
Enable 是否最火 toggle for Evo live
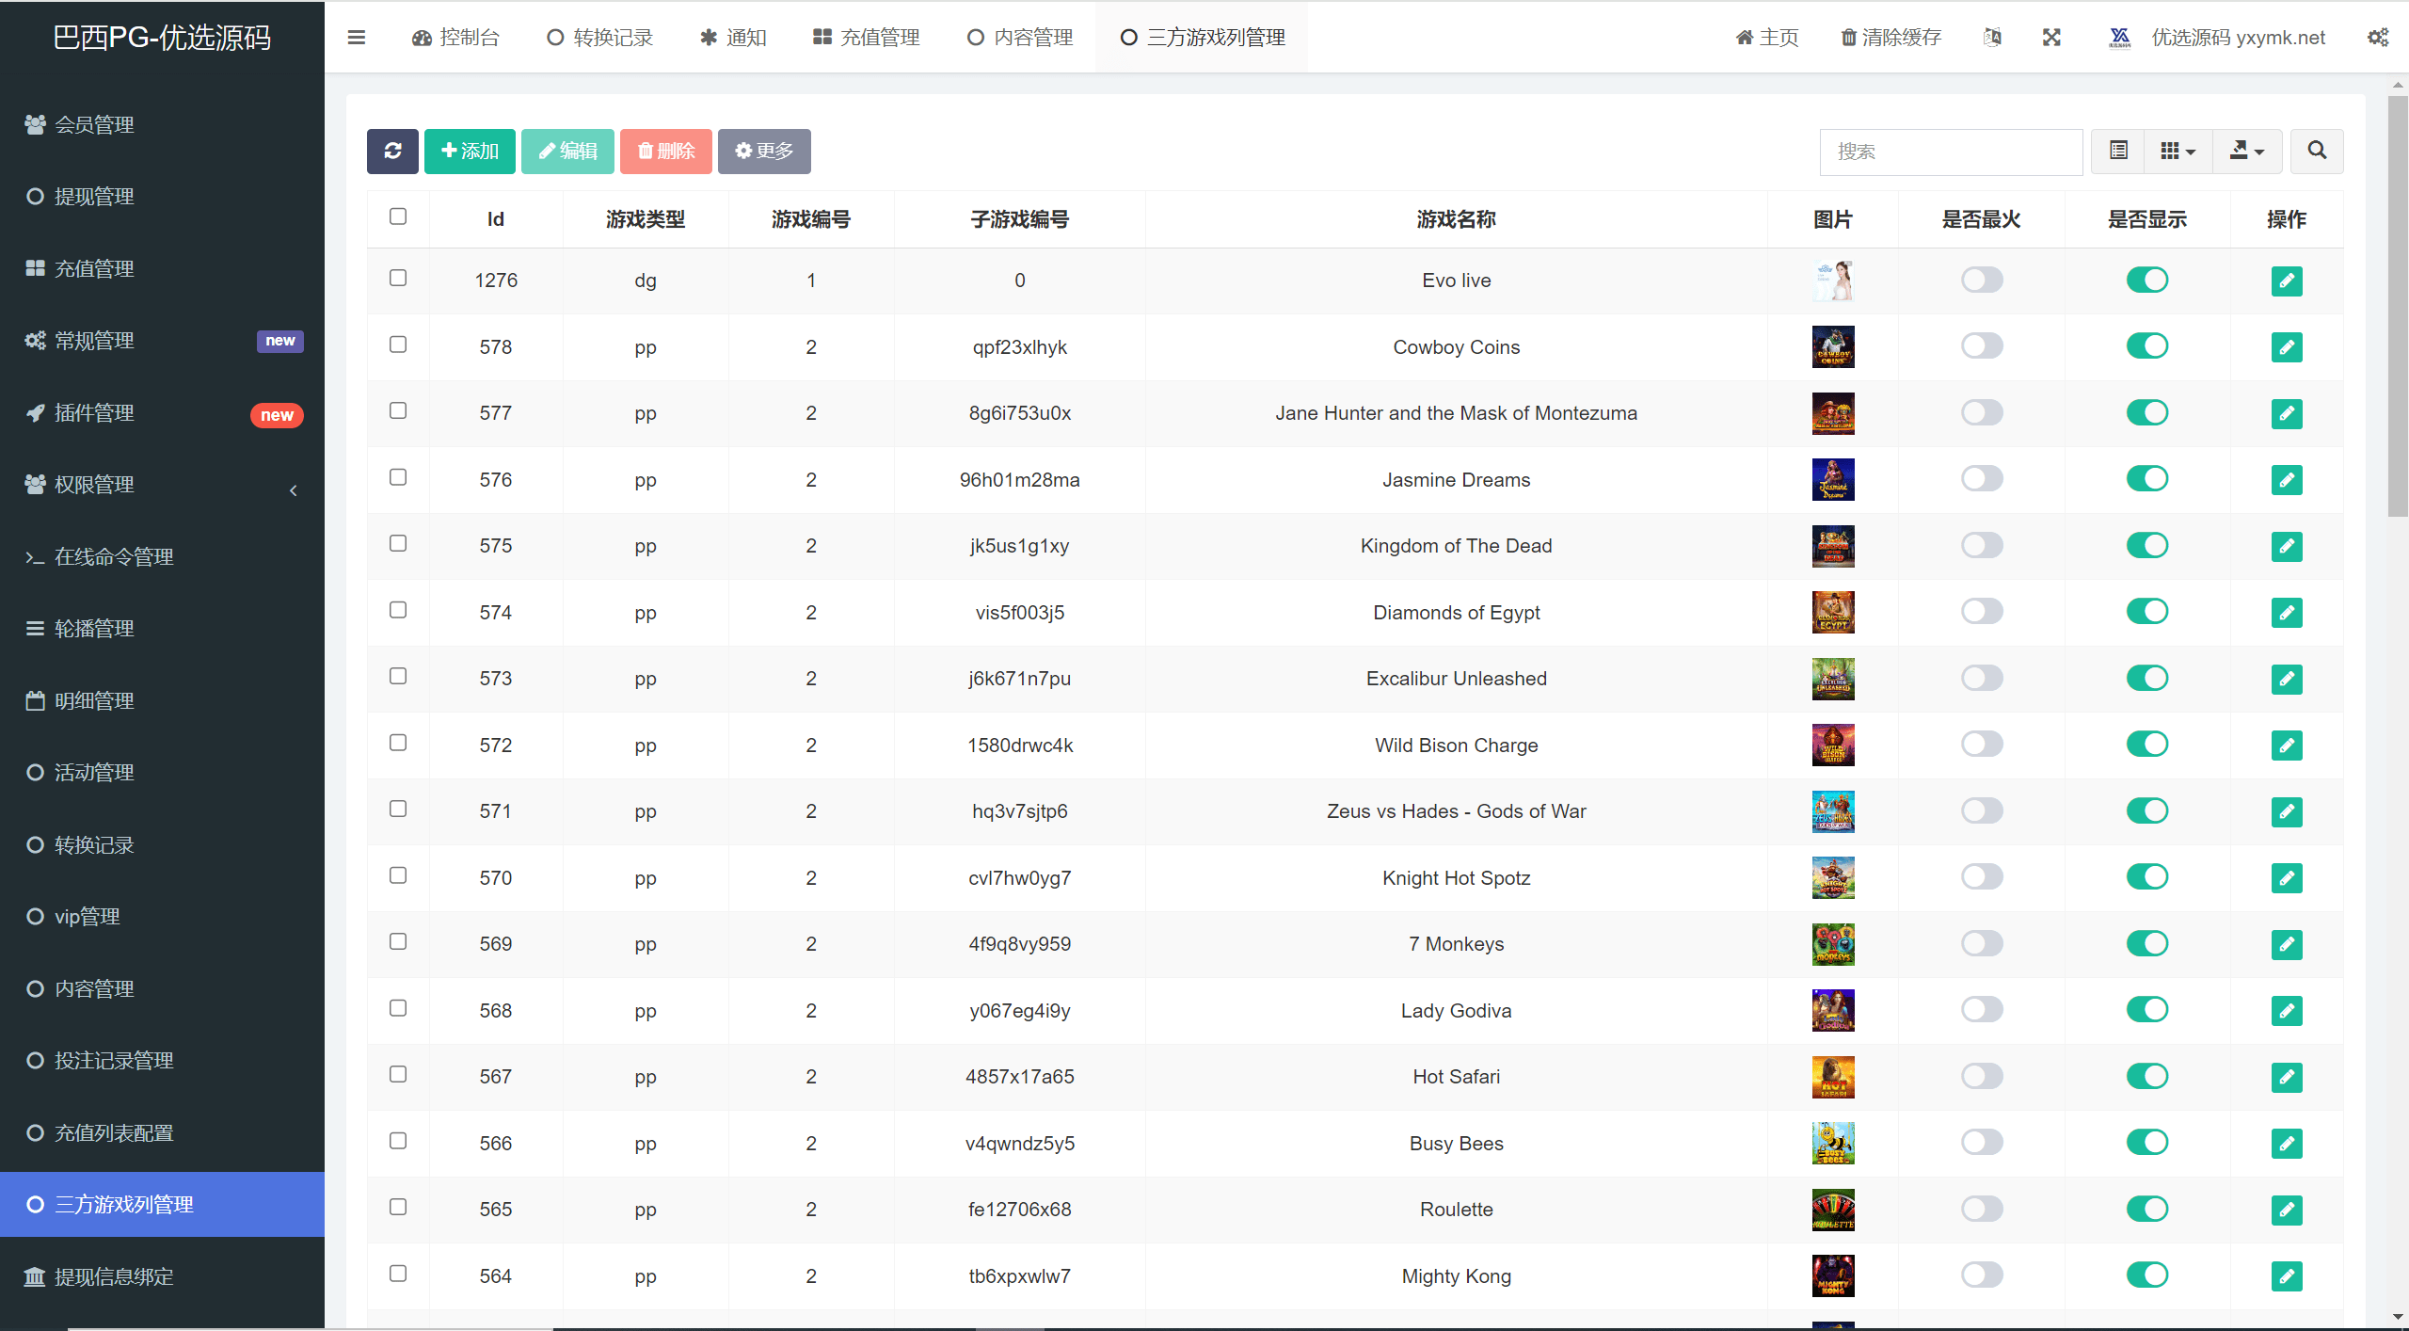1982,281
